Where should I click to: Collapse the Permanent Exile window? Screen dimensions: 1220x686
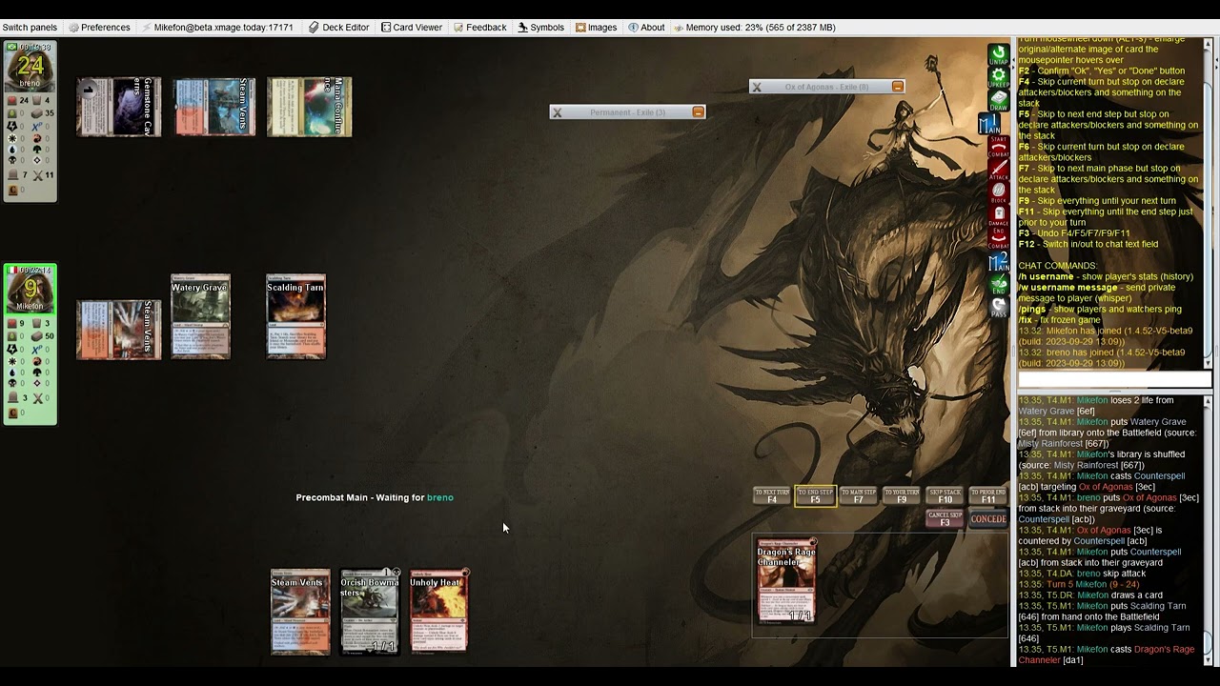click(x=699, y=112)
